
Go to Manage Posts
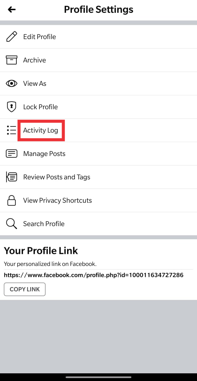coord(98,153)
